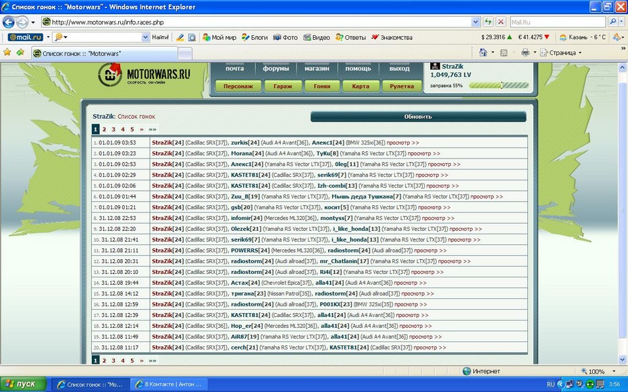Open просмотр link for race 31.12.08 22:53
Screen dimensions: 628x392
click(438, 218)
